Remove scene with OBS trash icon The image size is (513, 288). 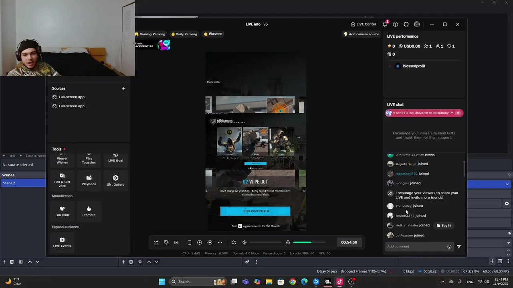[x=12, y=262]
